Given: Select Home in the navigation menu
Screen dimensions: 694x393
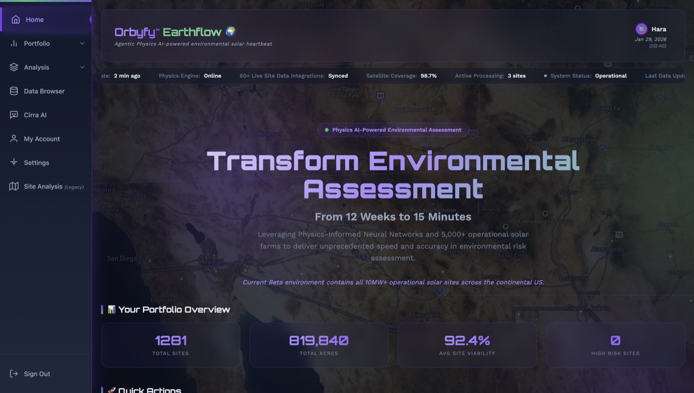Looking at the screenshot, I should pyautogui.click(x=34, y=19).
